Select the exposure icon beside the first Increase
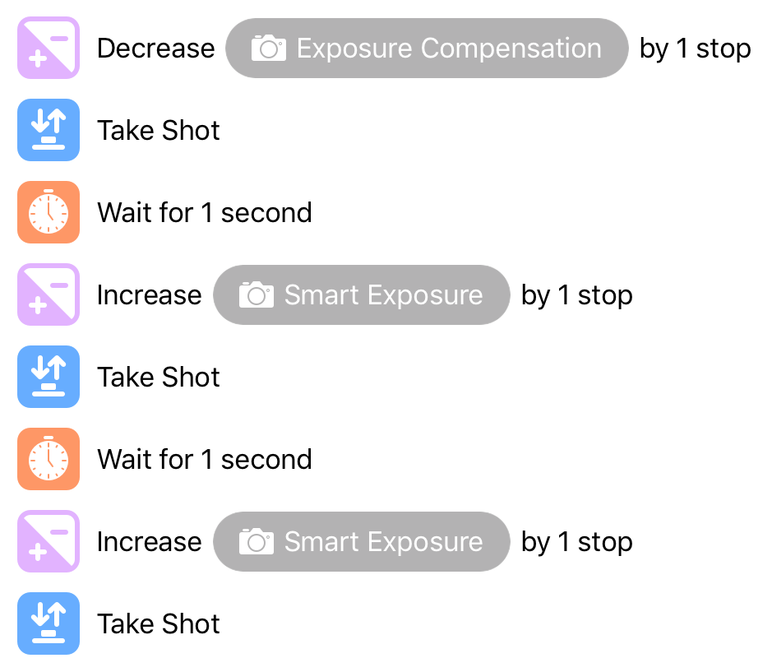This screenshot has width=772, height=672. (49, 294)
